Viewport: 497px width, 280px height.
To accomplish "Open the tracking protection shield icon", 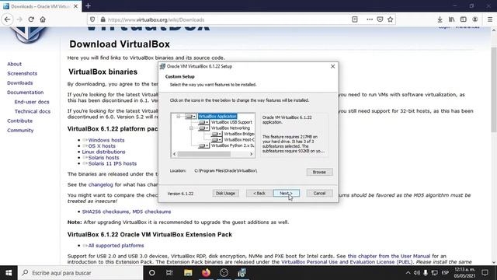I will 92,19.
